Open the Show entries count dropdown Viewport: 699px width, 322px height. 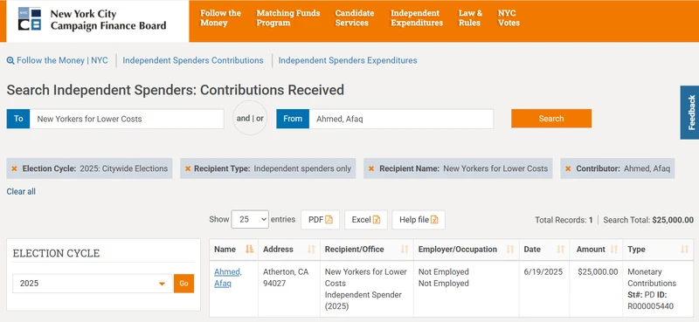[250, 220]
